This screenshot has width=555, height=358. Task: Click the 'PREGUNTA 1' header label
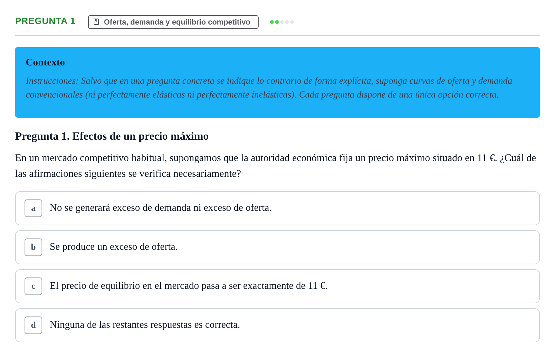(x=45, y=21)
